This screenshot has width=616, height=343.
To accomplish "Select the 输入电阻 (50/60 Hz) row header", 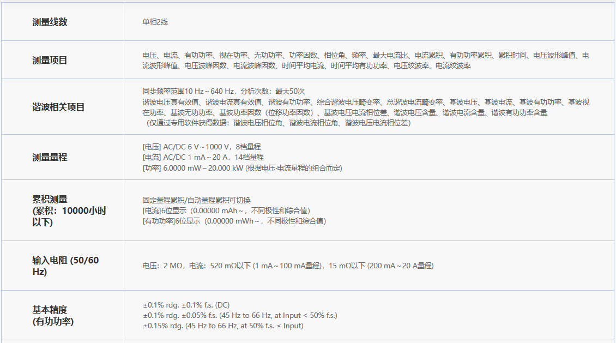I will 65,266.
